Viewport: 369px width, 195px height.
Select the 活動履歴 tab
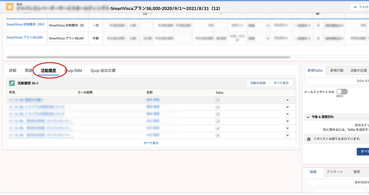(x=48, y=71)
